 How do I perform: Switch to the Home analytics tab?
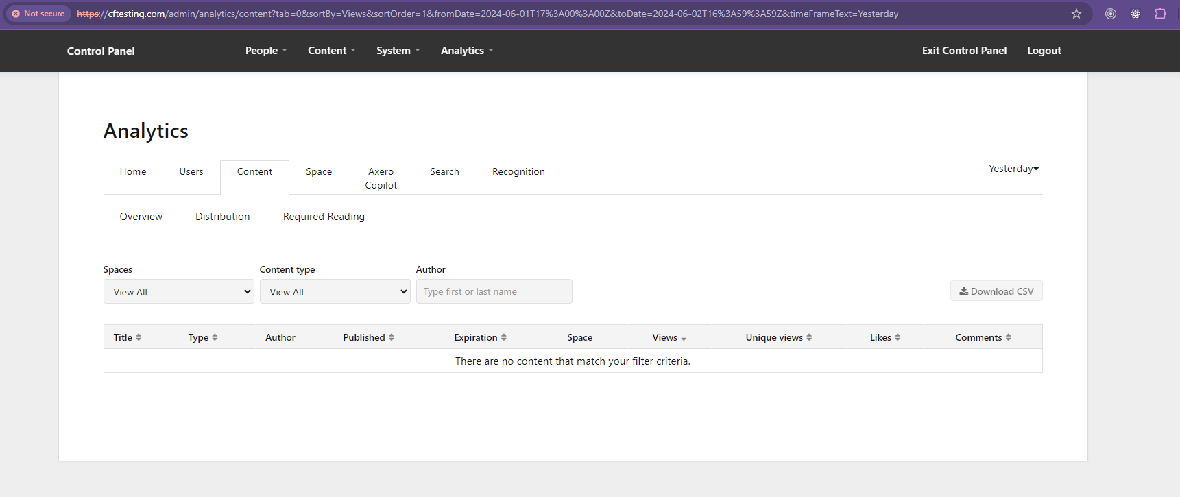point(133,171)
